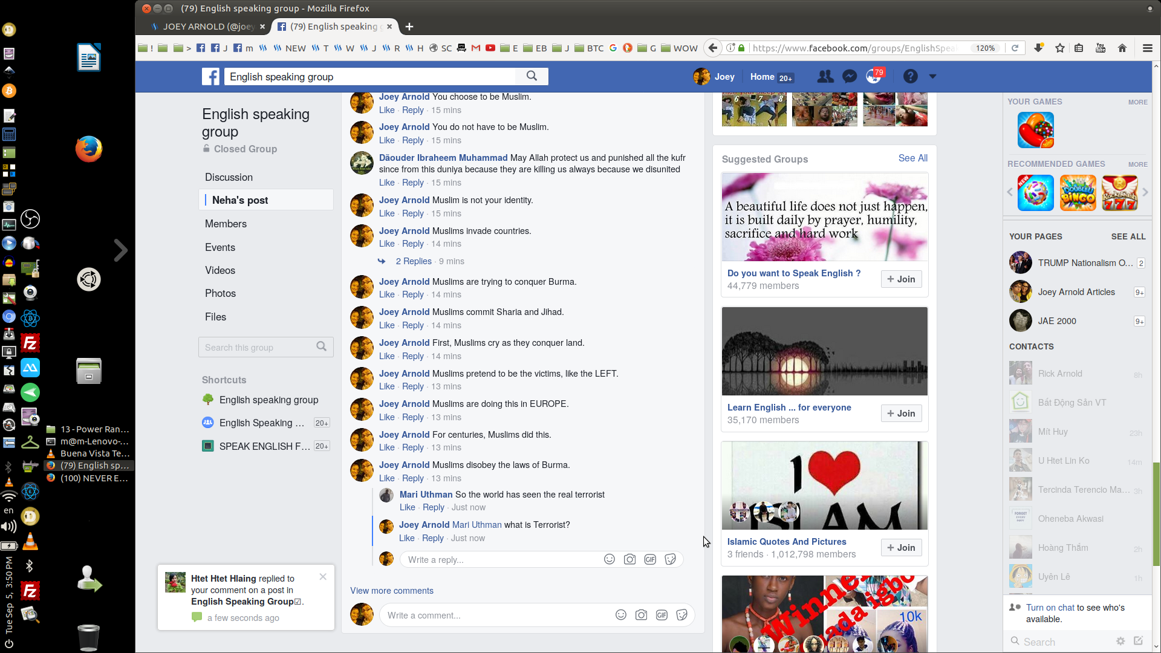Click previous arrow in Recommended Games
This screenshot has width=1161, height=653.
click(1009, 192)
